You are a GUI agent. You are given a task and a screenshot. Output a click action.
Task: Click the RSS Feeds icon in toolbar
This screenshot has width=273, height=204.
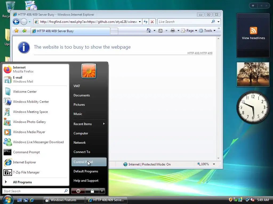[160, 31]
